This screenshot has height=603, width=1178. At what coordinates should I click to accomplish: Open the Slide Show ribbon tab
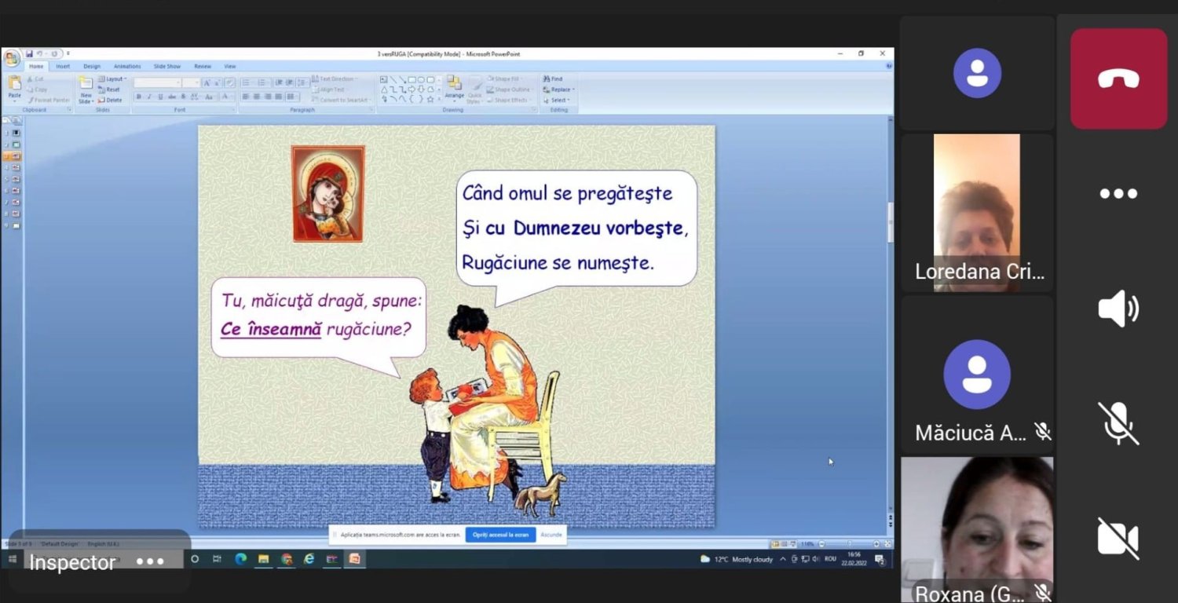[166, 66]
